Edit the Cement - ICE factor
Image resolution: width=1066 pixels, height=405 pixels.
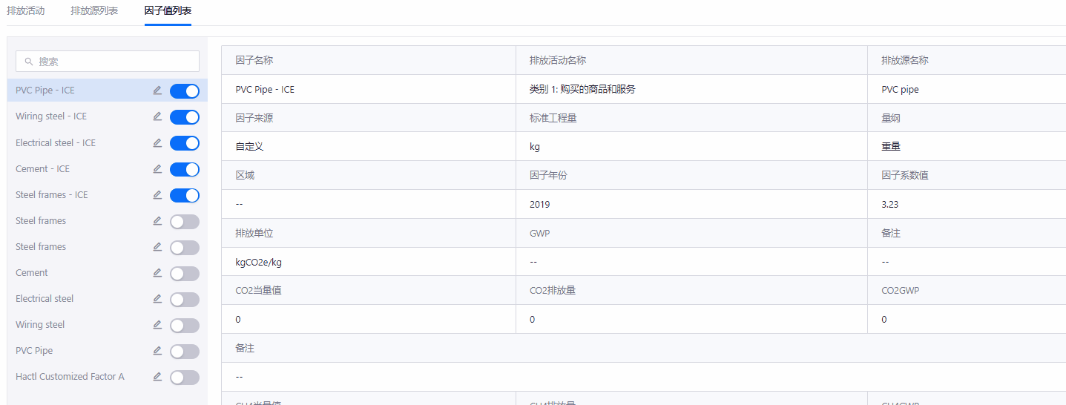pyautogui.click(x=157, y=168)
